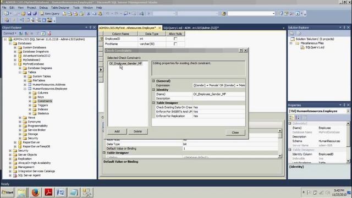Click the Miscellaneous Files folder in Solution Explorer
Viewport: 352px width, 198px height.
(x=312, y=43)
